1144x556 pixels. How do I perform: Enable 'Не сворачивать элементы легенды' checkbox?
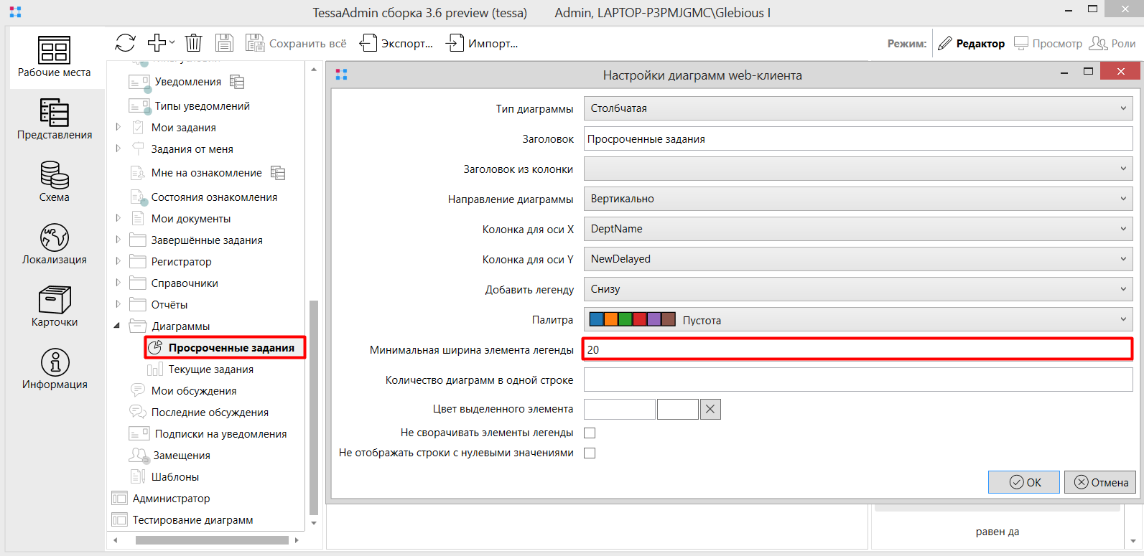pyautogui.click(x=590, y=433)
